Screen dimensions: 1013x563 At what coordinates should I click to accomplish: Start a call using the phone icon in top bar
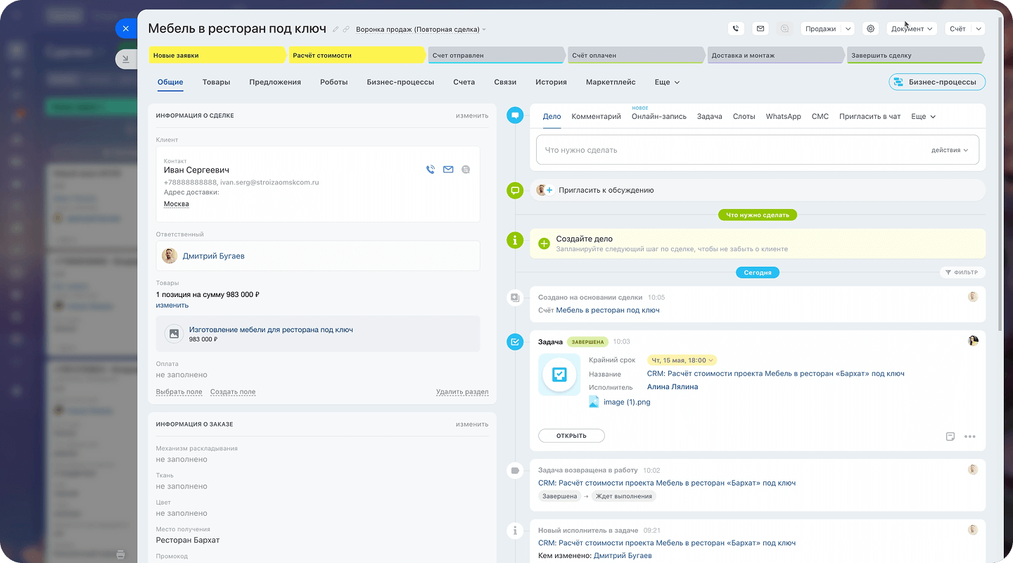[x=736, y=28]
